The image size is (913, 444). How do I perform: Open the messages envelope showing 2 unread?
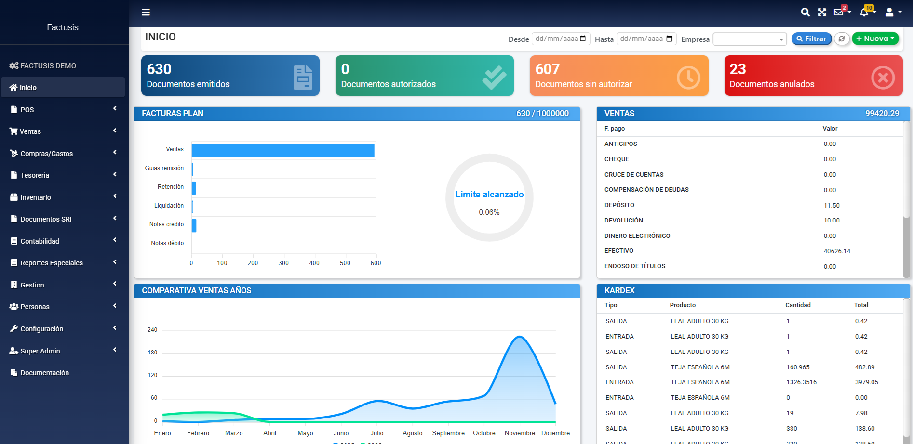[x=839, y=12]
